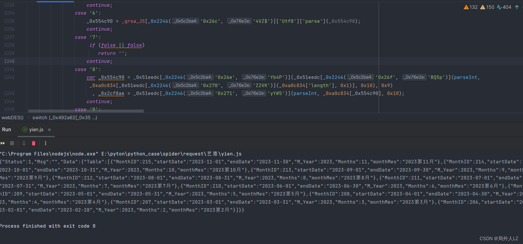Click the continue statement on line 2240
Viewport: 523px width, 244px height.
click(x=99, y=61)
